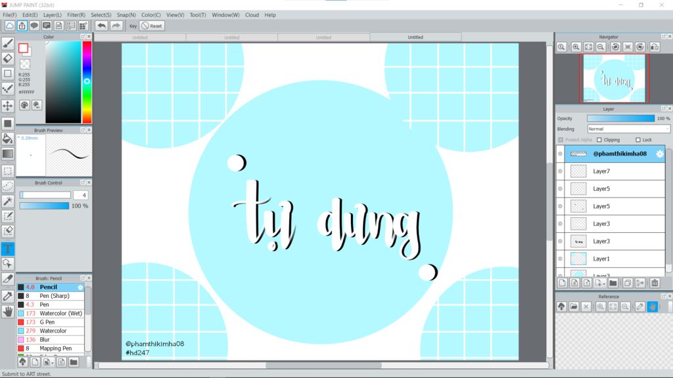Image resolution: width=673 pixels, height=378 pixels.
Task: Open the Snap menu
Action: (x=126, y=14)
